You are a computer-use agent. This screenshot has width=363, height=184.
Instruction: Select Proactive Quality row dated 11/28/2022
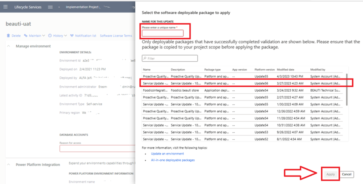point(242,118)
